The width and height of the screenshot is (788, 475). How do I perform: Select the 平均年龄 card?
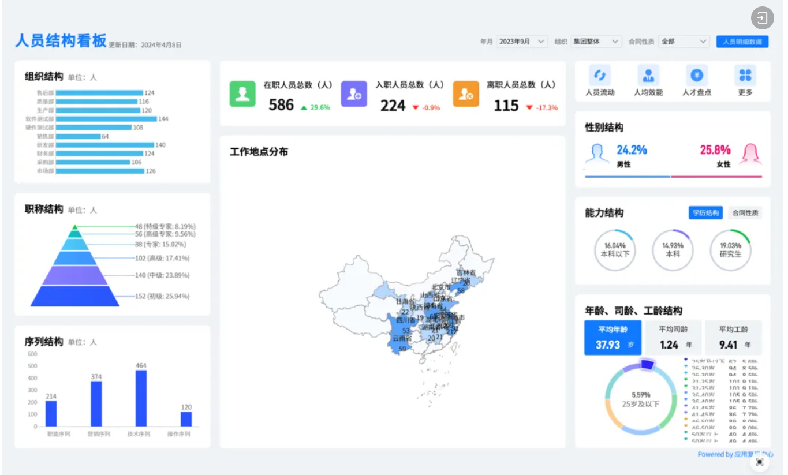click(x=613, y=338)
